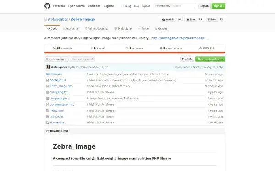View the 2 releases
This screenshot has height=171, width=275.
(x=134, y=48)
